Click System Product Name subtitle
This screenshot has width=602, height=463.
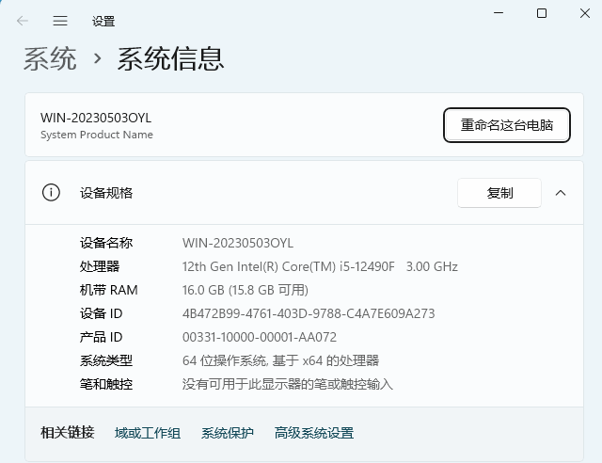tap(97, 135)
